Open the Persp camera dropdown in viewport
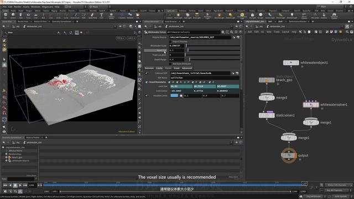This screenshot has height=199, width=354. [121, 38]
